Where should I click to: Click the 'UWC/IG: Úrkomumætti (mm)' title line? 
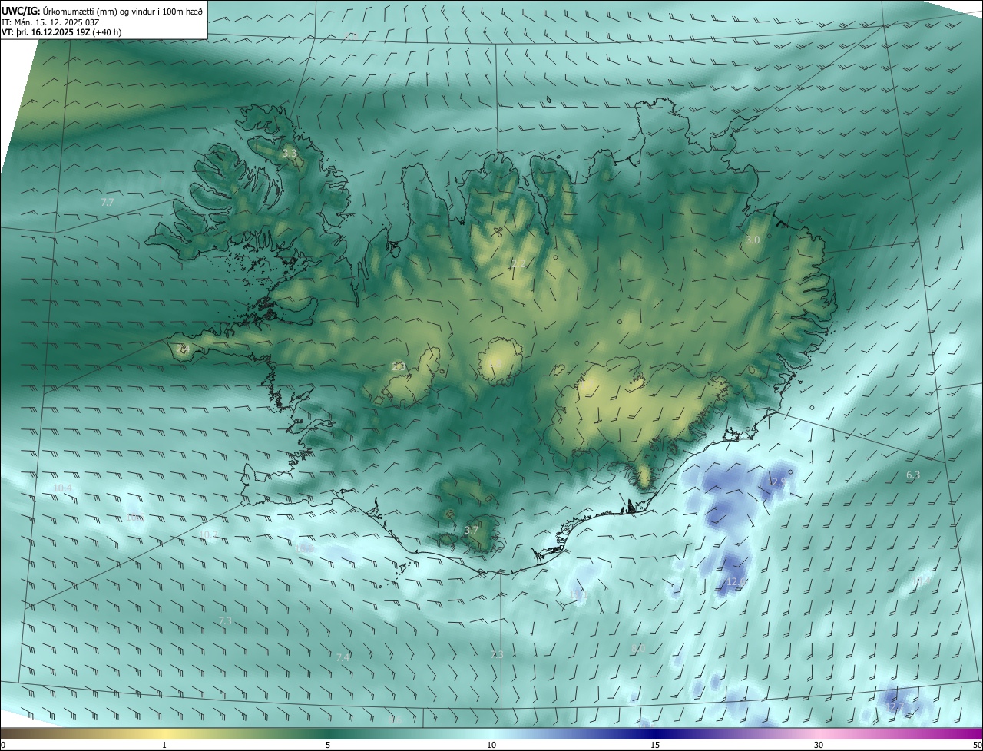point(102,11)
